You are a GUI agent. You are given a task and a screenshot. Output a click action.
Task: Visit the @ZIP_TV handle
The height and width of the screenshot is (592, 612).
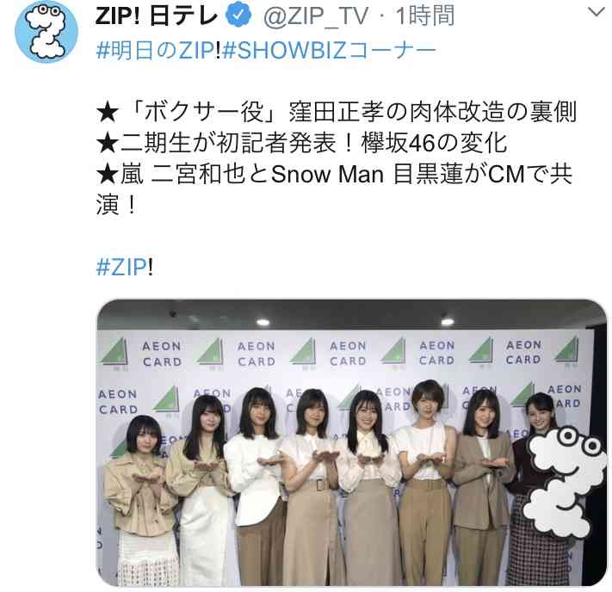point(316,16)
